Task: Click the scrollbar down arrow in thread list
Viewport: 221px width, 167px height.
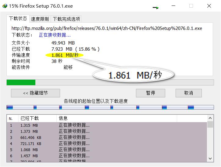Action: tap(210, 158)
